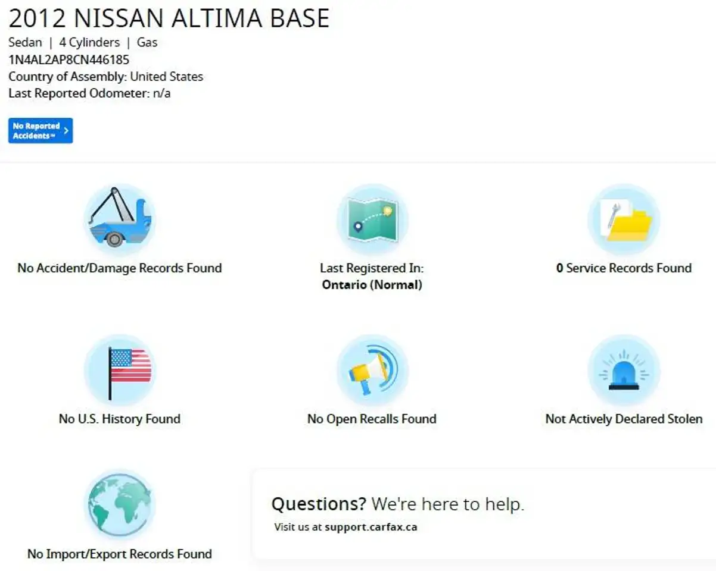Click the Last Registered In: label

(x=372, y=268)
